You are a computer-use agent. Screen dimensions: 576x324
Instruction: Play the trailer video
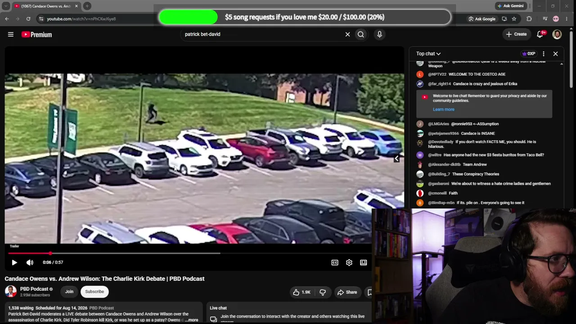pos(14,262)
